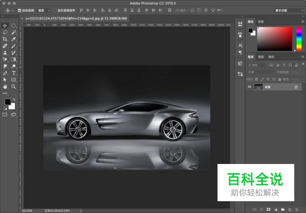Open the 图层 auto-select target dropdown
The image size is (306, 213).
[44, 10]
